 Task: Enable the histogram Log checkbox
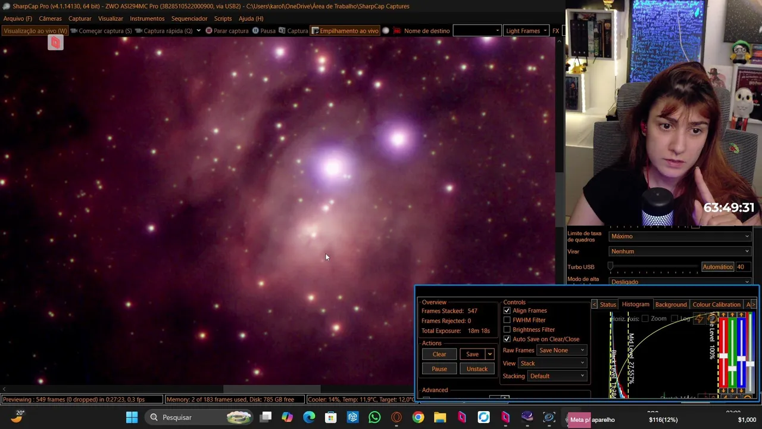[674, 319]
